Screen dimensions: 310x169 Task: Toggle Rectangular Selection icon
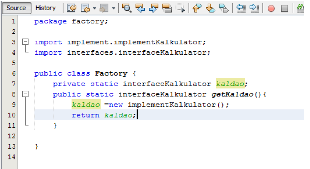click(x=180, y=8)
